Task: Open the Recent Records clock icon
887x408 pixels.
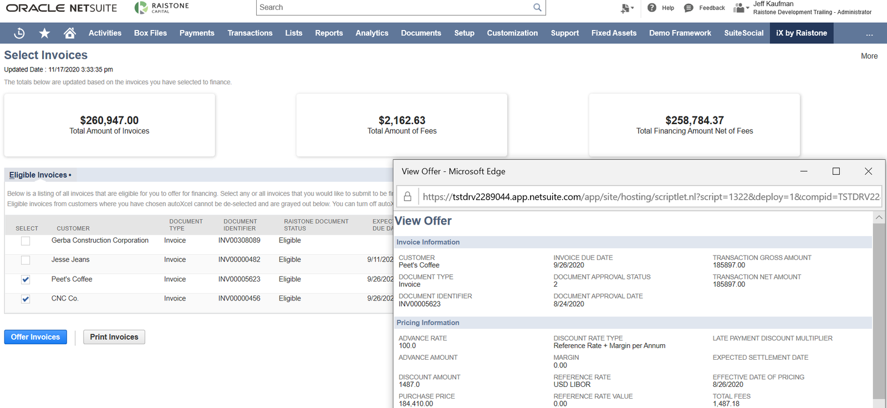Action: pos(19,33)
